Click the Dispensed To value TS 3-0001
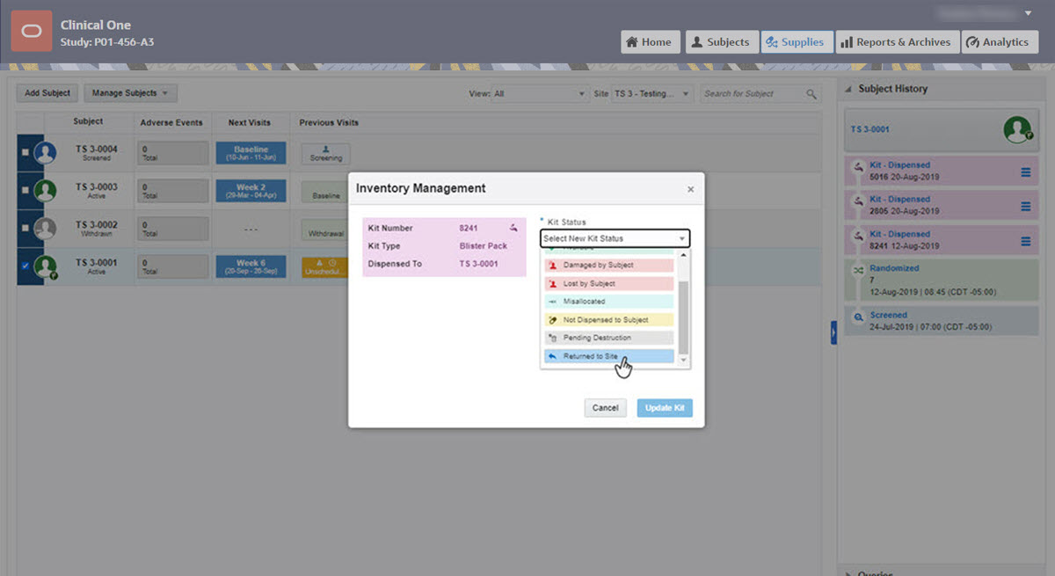The height and width of the screenshot is (576, 1055). click(x=478, y=264)
